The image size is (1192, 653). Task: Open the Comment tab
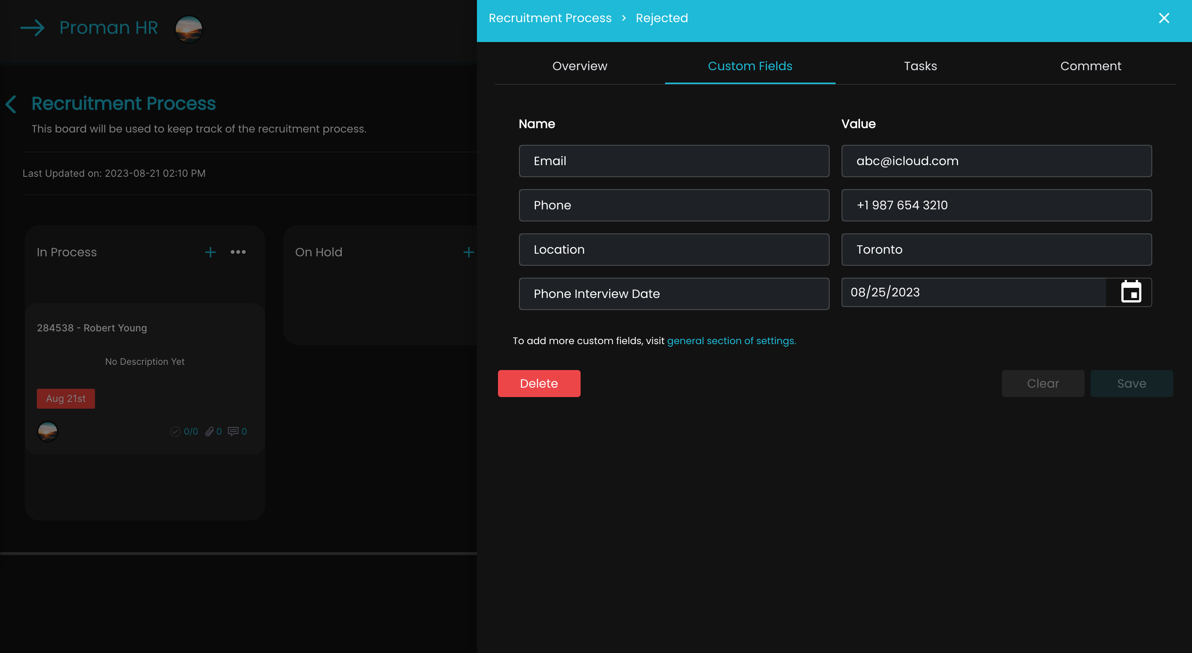pos(1090,66)
